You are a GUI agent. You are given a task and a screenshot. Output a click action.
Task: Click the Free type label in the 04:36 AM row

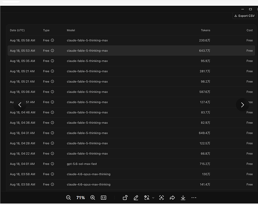coord(46,123)
